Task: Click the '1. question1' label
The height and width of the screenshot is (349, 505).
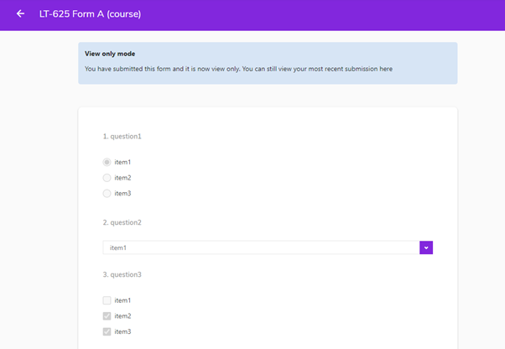Action: 122,137
